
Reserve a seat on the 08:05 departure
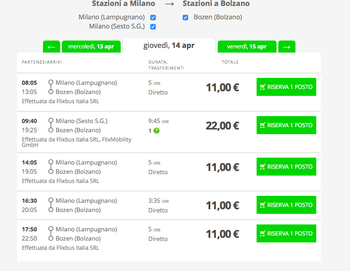pyautogui.click(x=286, y=87)
